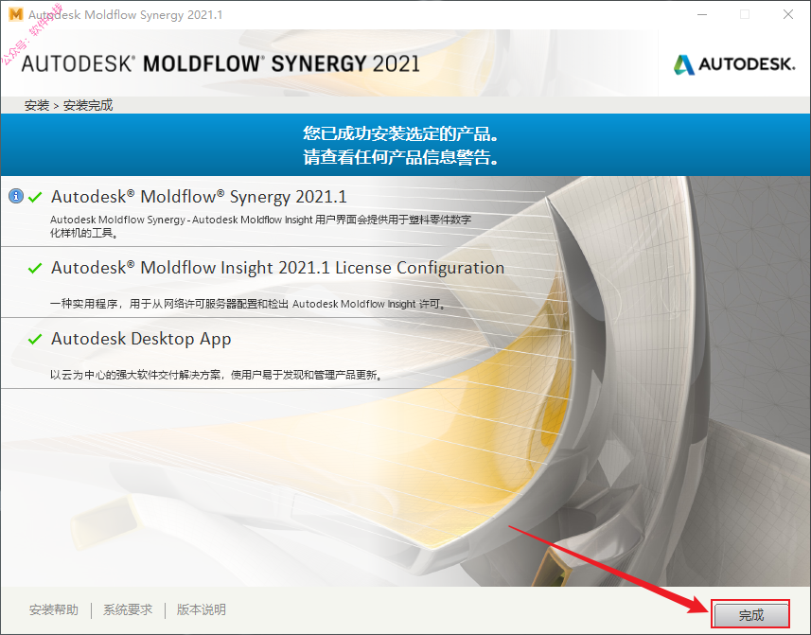This screenshot has width=811, height=635.
Task: Click the License Configuration description about 网络许可服务器
Action: coord(248,304)
